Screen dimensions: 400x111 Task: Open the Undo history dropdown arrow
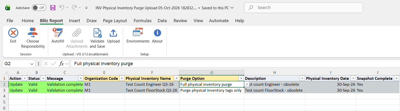[x=67, y=8]
